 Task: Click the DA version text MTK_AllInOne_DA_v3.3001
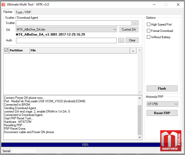(50, 35)
